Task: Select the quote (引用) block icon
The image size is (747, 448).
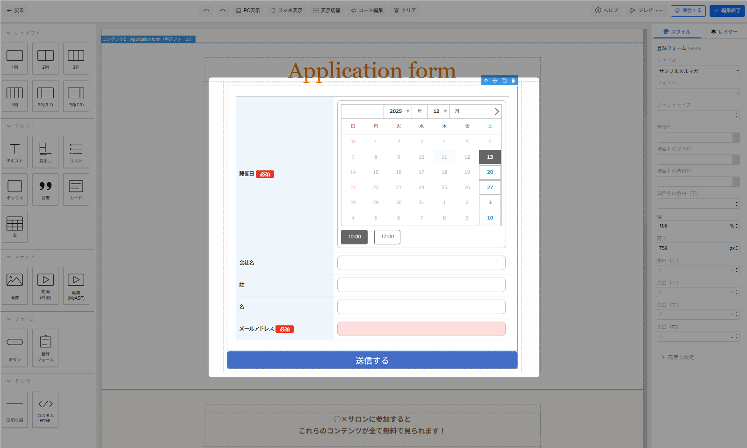Action: (x=45, y=189)
